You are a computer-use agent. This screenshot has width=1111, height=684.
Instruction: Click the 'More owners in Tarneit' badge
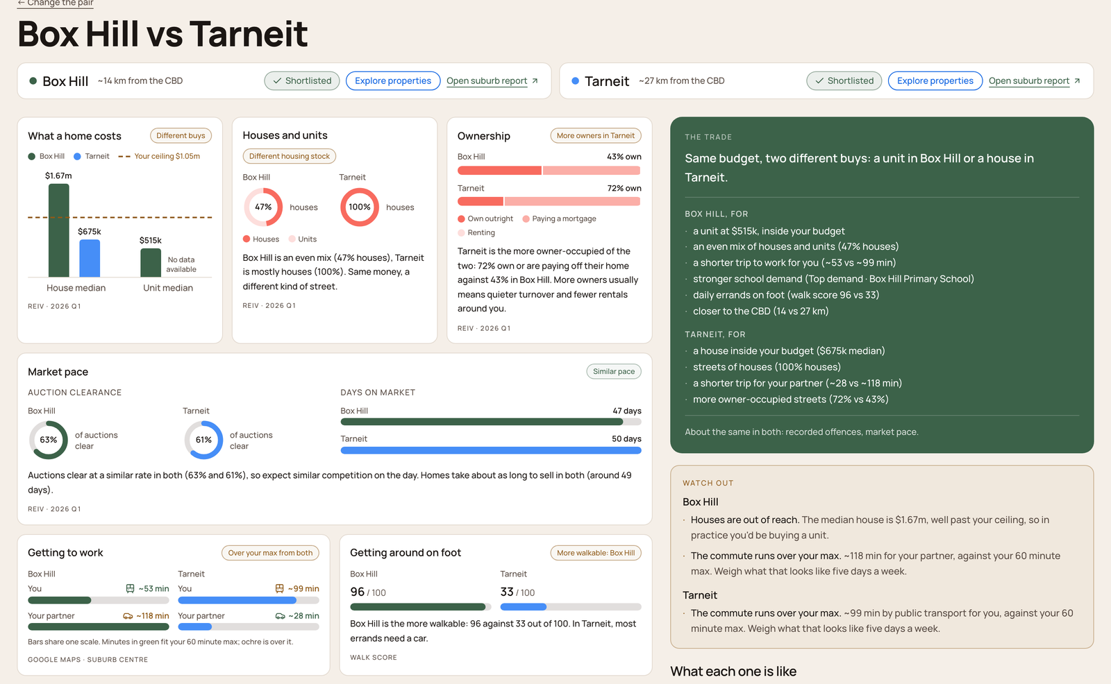(x=596, y=136)
